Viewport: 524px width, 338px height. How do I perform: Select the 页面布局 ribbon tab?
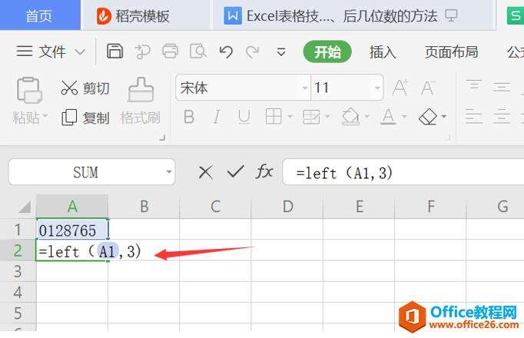pyautogui.click(x=451, y=51)
